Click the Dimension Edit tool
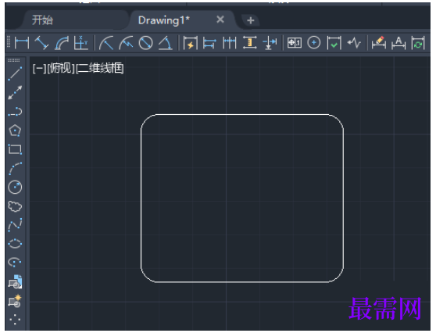The width and height of the screenshot is (436, 333). 379,43
